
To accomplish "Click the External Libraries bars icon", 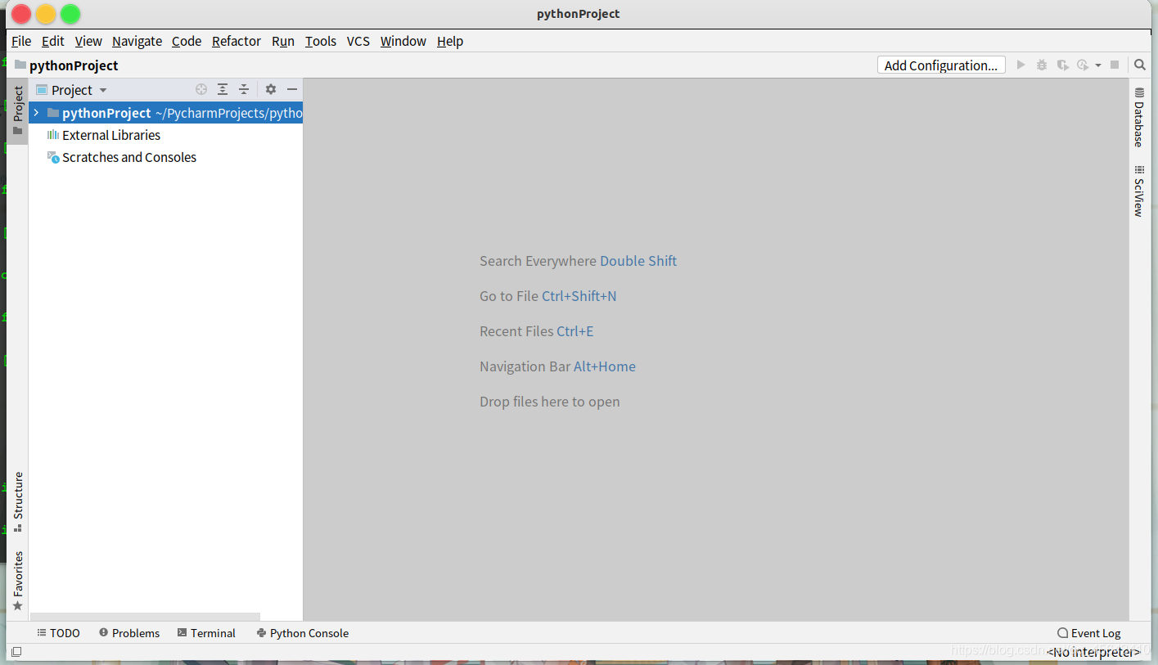I will coord(53,135).
